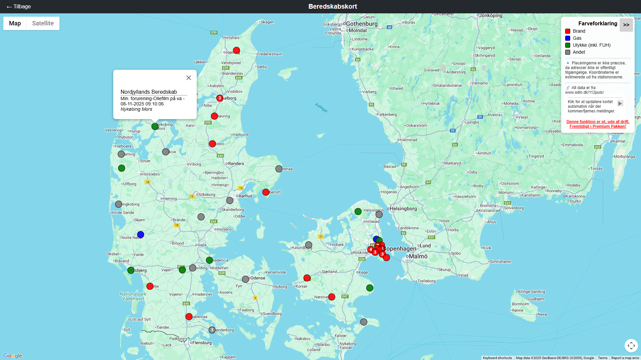Select the grey marker near Brande
The width and height of the screenshot is (641, 360).
201,217
